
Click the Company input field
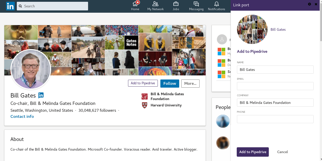275,103
